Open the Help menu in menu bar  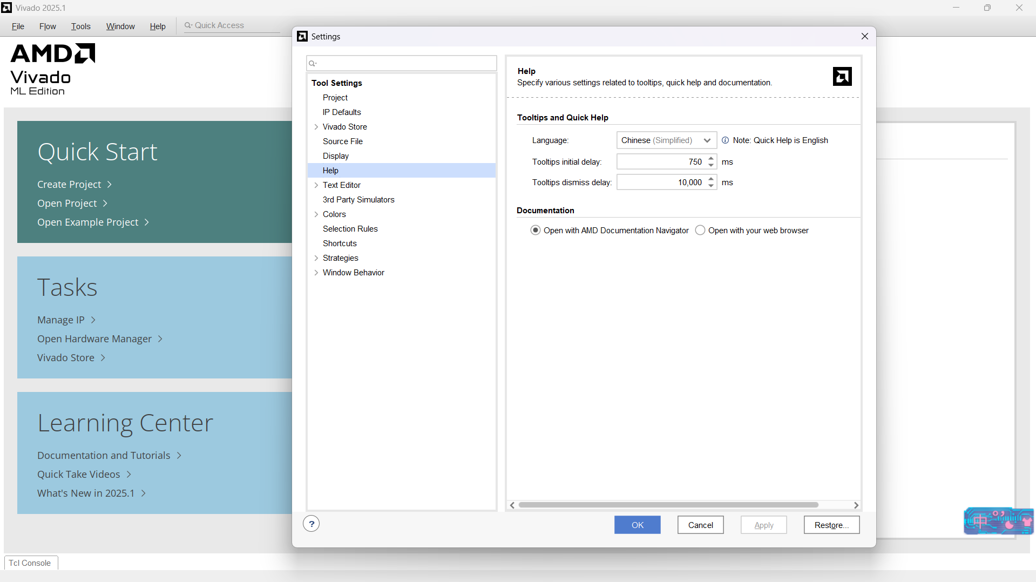158,26
